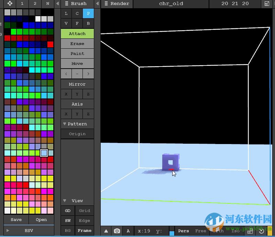Screen dimensions: 275x237
Task: Switch to the Paint tool
Action: pyautogui.click(x=77, y=54)
